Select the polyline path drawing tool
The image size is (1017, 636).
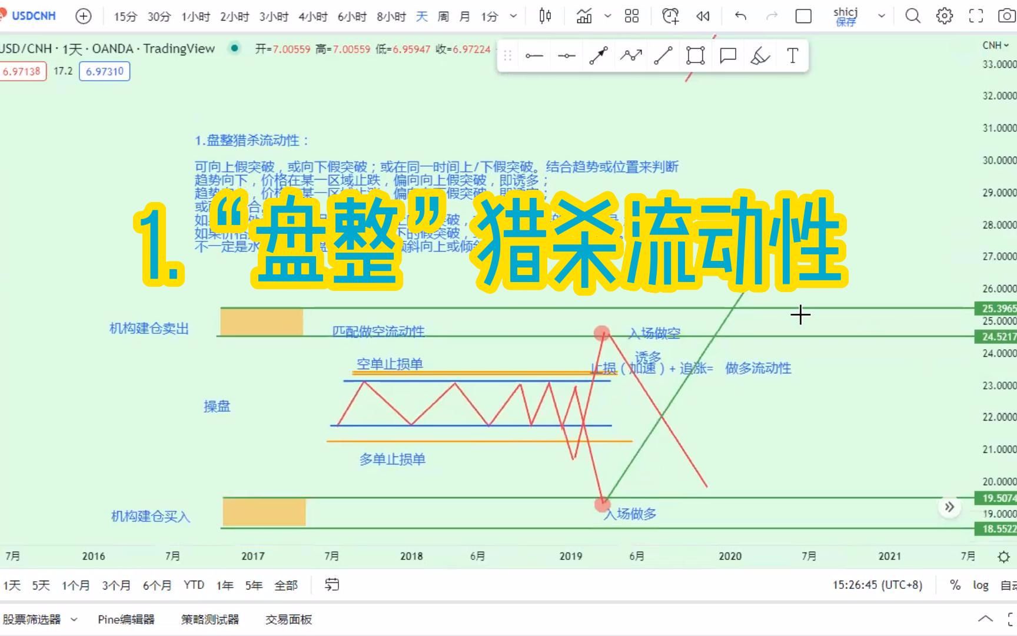point(631,56)
